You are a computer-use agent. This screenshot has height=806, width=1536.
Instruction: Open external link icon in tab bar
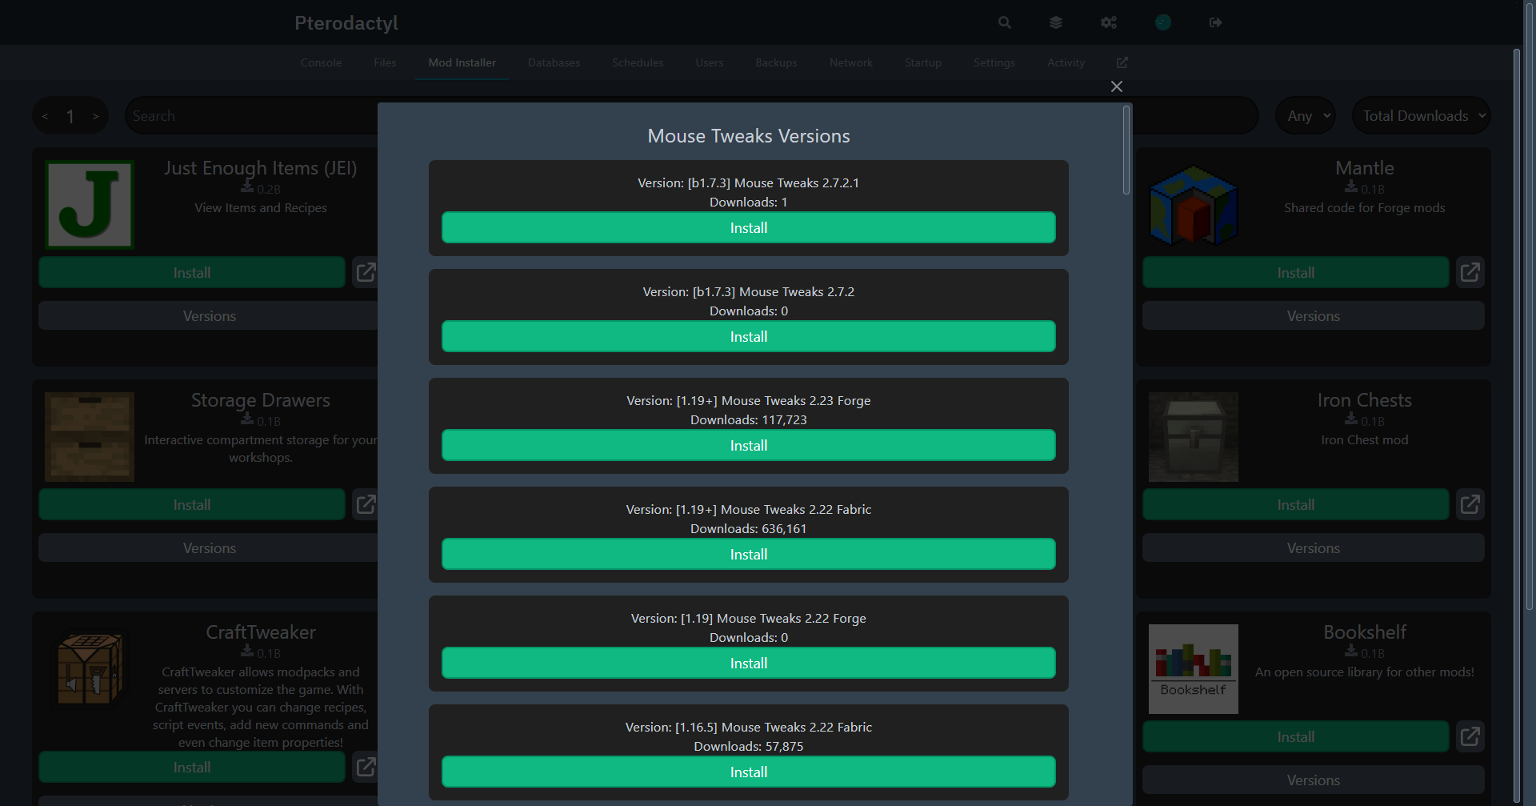pyautogui.click(x=1122, y=62)
